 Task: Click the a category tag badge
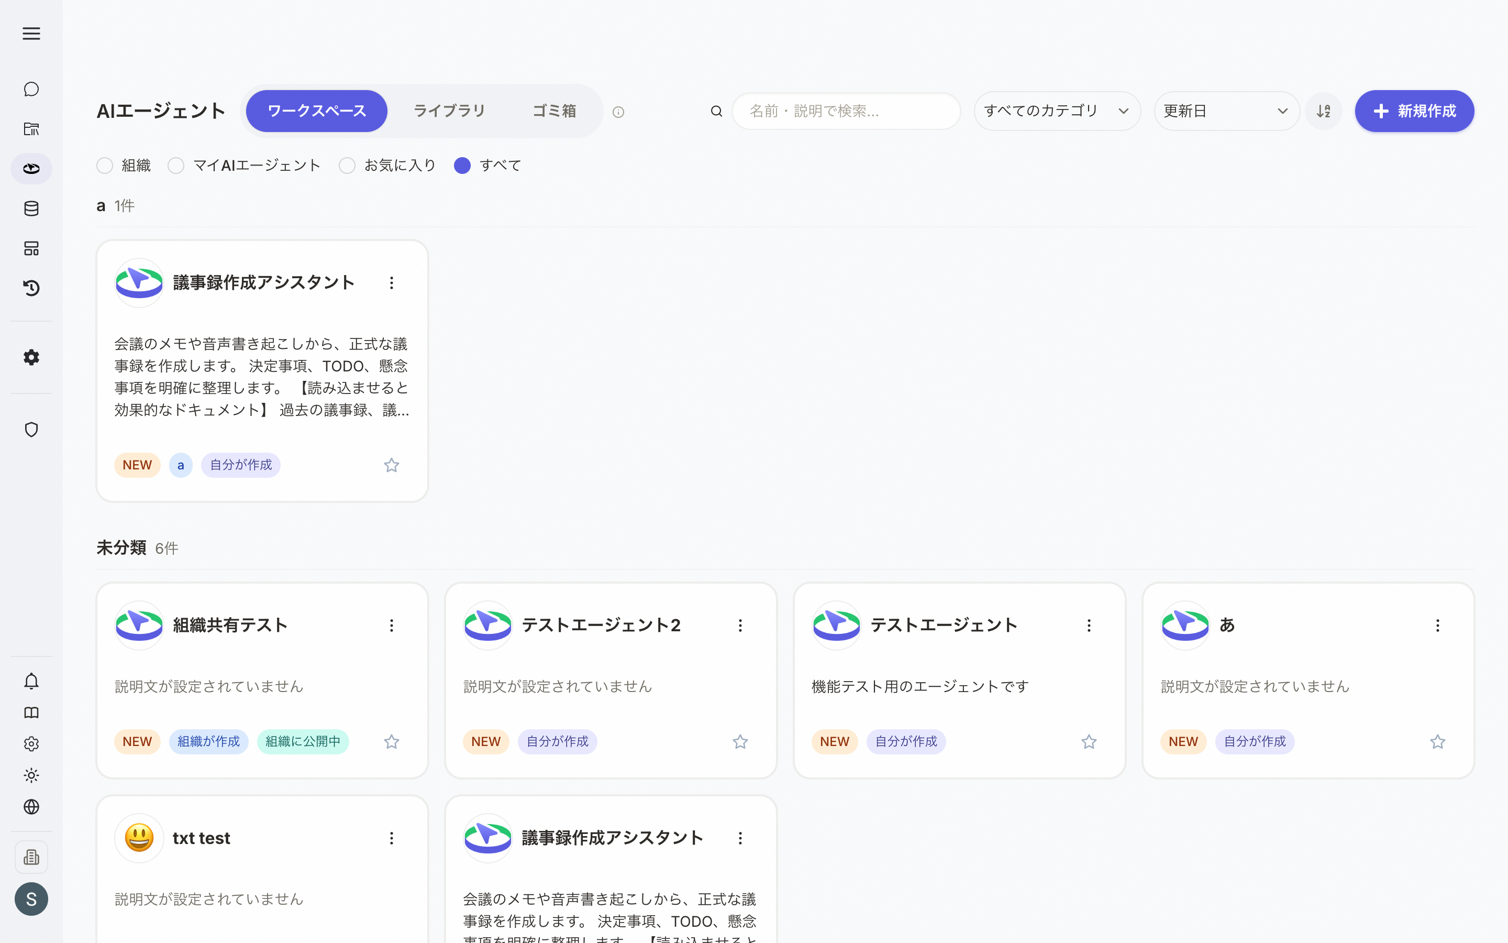181,465
